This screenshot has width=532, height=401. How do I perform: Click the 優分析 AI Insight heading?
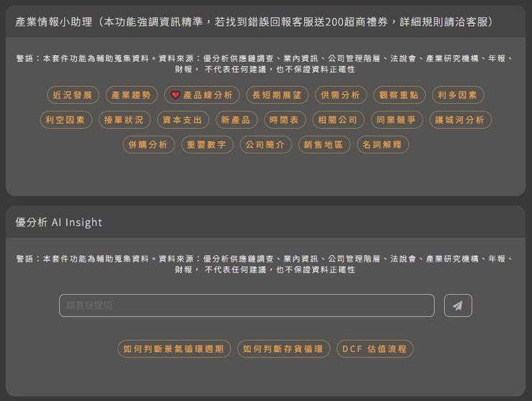pyautogui.click(x=59, y=223)
